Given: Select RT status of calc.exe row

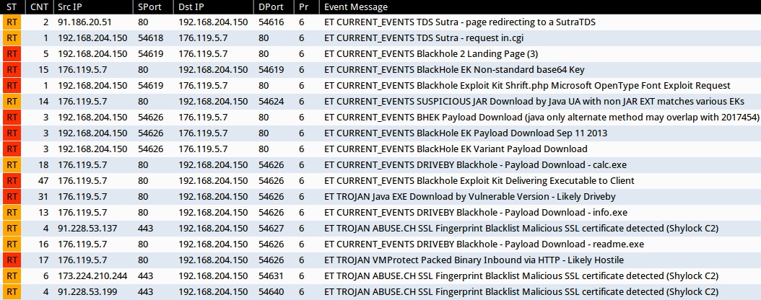Looking at the screenshot, I should (12, 164).
